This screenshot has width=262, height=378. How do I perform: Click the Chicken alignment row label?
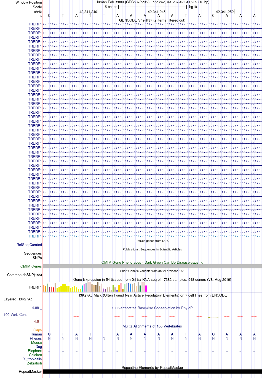click(35, 355)
